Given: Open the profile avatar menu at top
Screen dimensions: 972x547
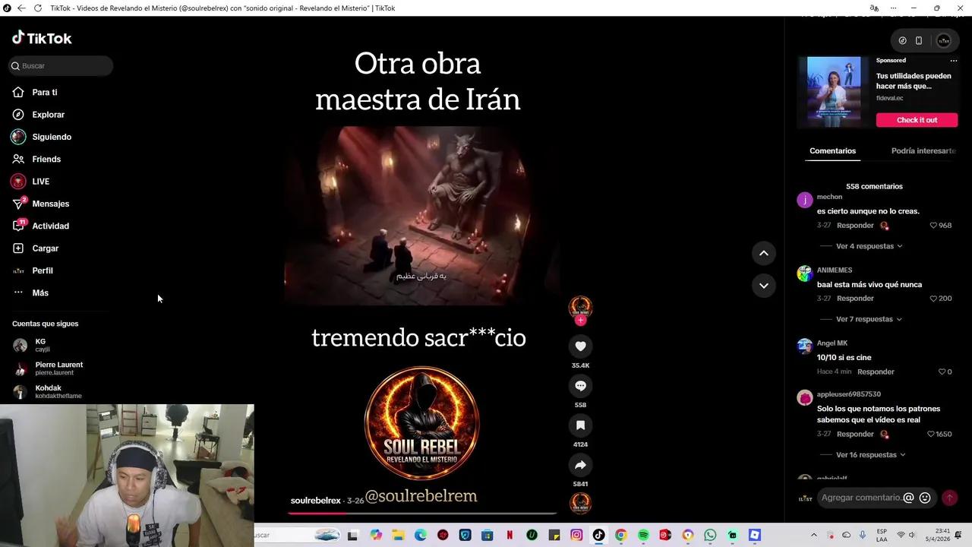Looking at the screenshot, I should [944, 41].
